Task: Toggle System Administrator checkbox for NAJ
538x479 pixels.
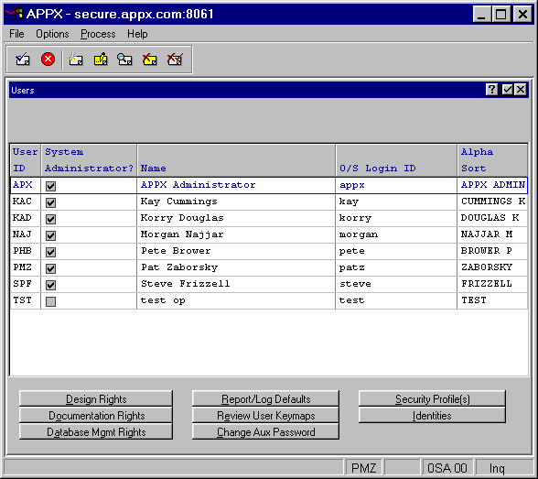Action: (51, 235)
